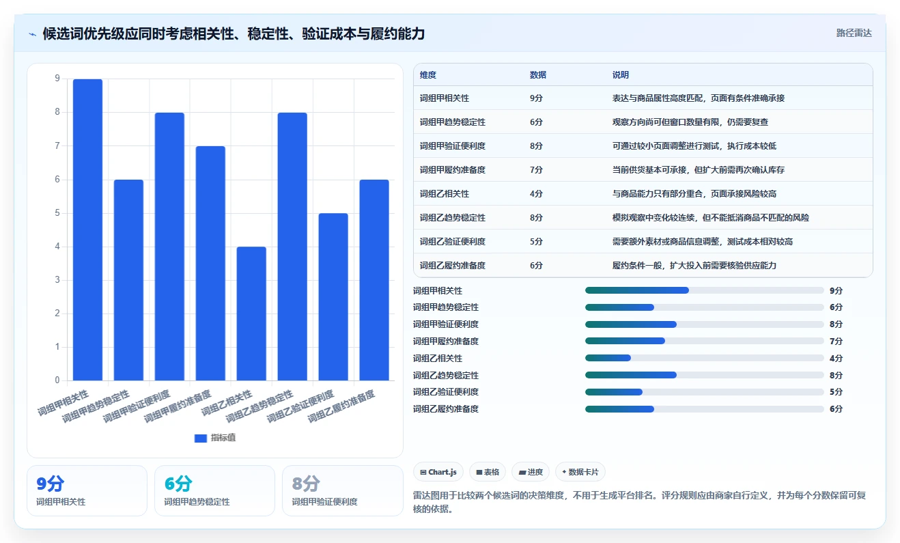Click the 词组乙验证便利度 progress bar
The height and width of the screenshot is (543, 900).
point(705,392)
